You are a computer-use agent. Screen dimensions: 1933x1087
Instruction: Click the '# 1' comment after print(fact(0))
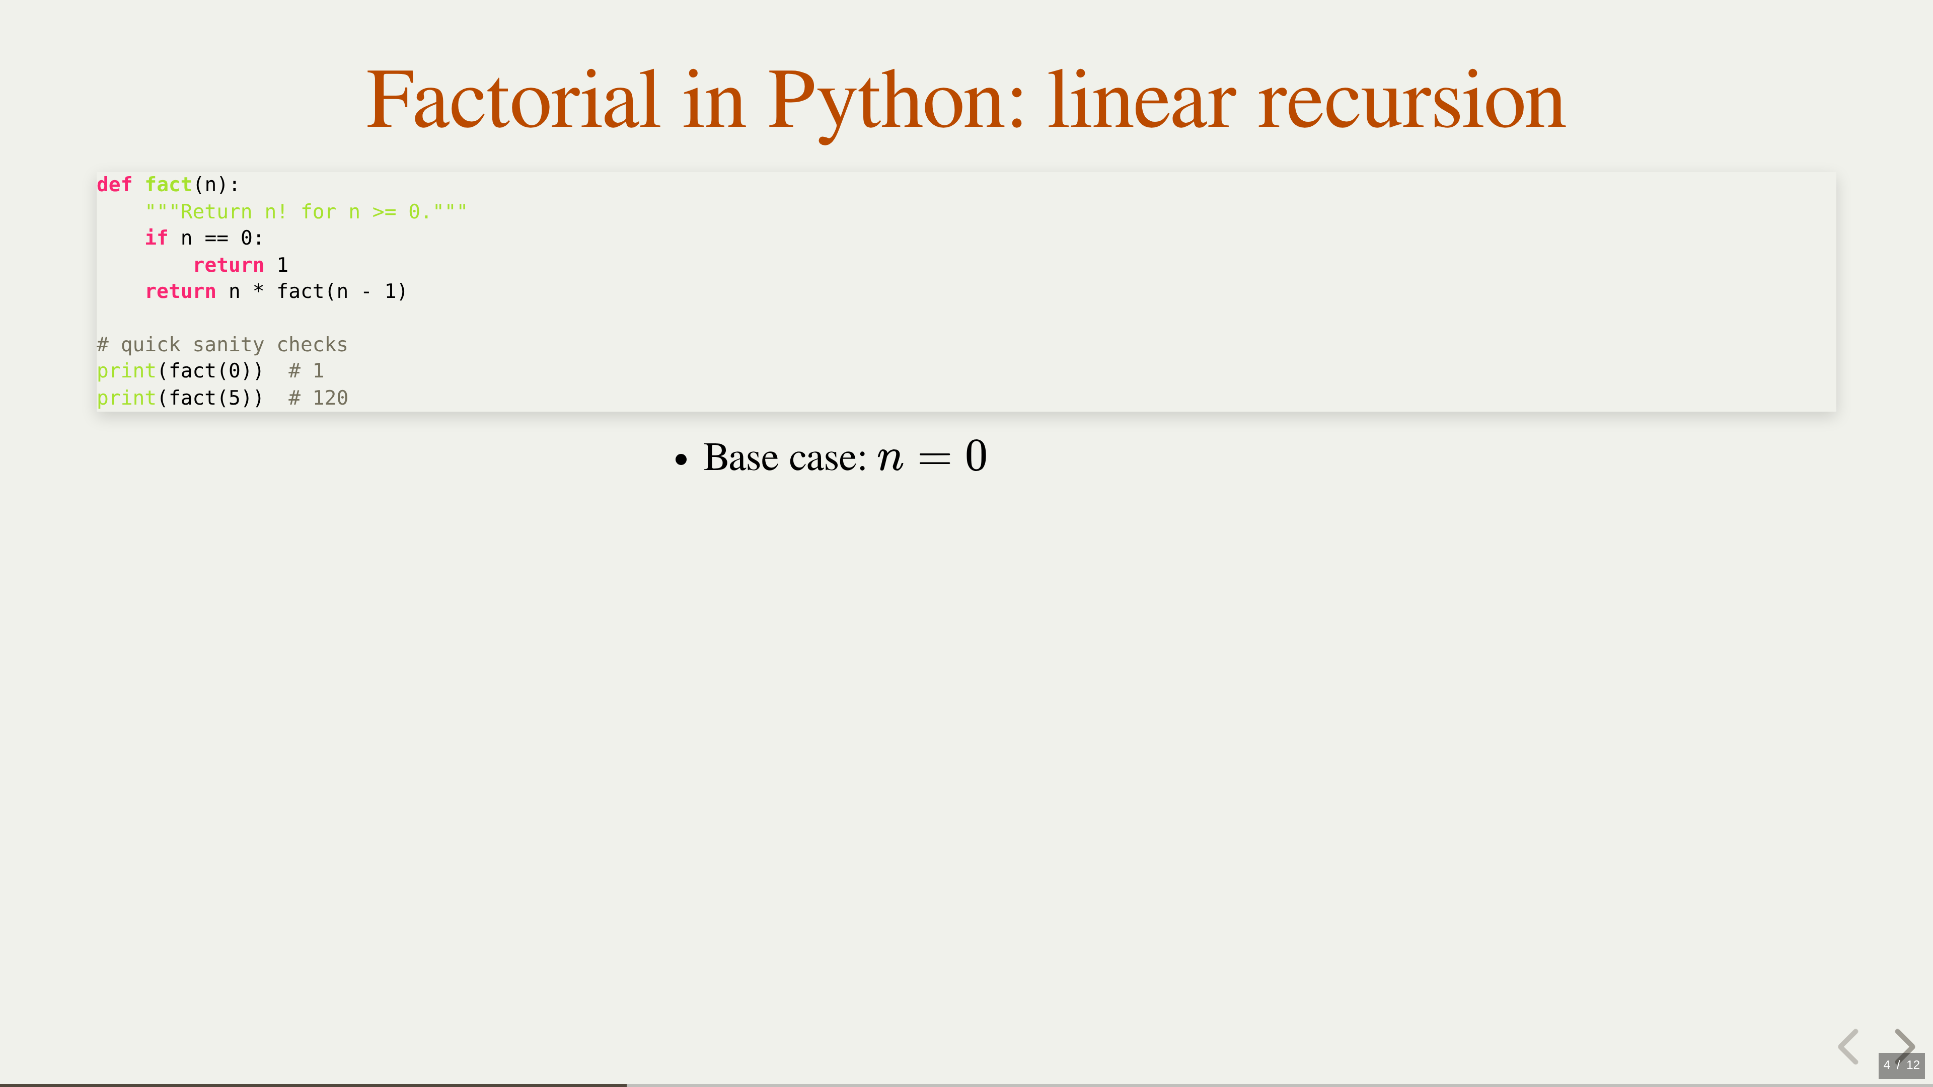306,370
